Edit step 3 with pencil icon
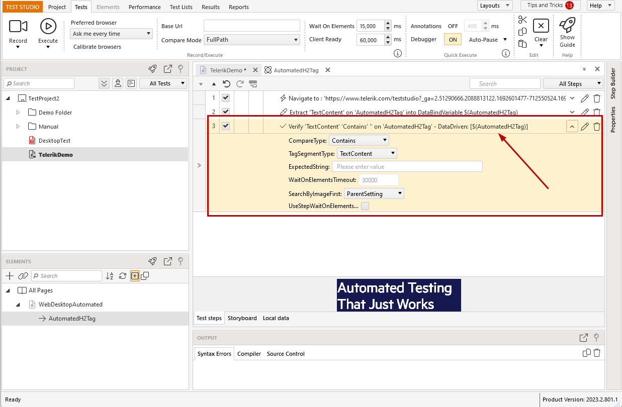 click(x=585, y=127)
